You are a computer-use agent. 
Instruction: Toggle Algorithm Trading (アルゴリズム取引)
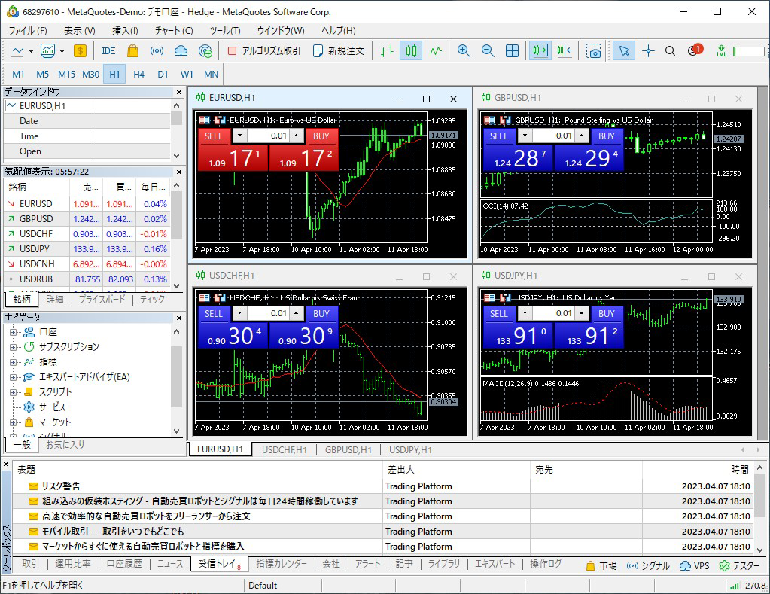click(x=263, y=51)
